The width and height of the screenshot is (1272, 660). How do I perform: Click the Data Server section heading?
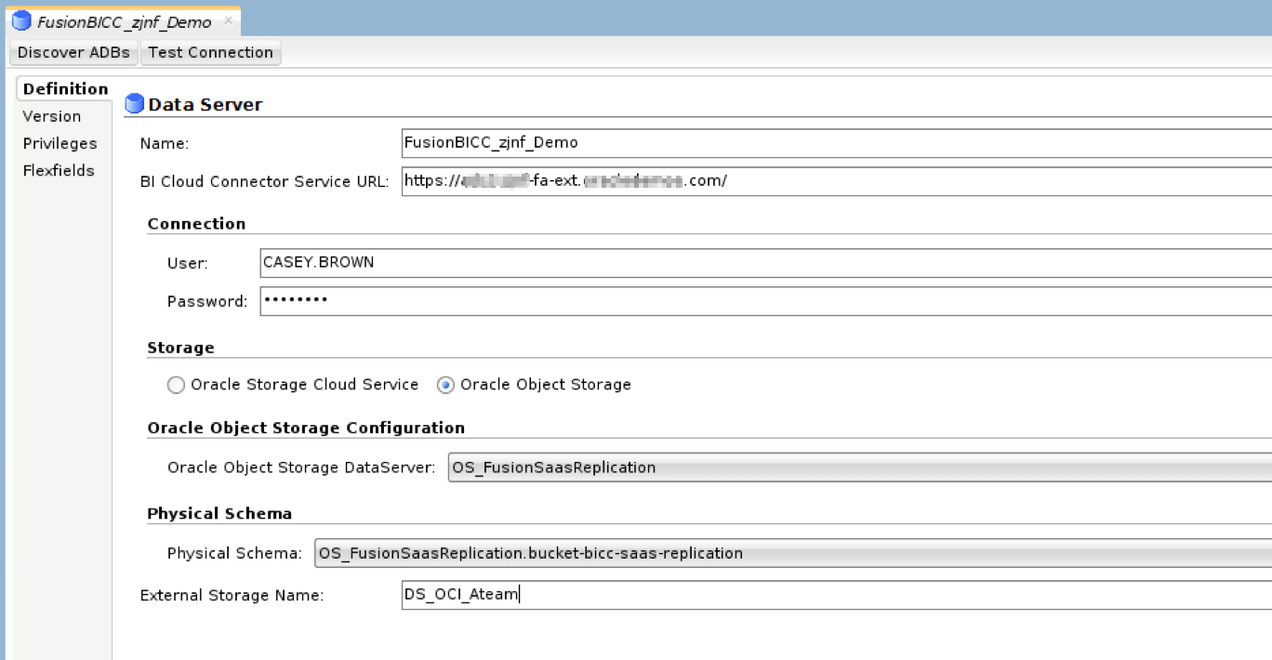pos(205,105)
